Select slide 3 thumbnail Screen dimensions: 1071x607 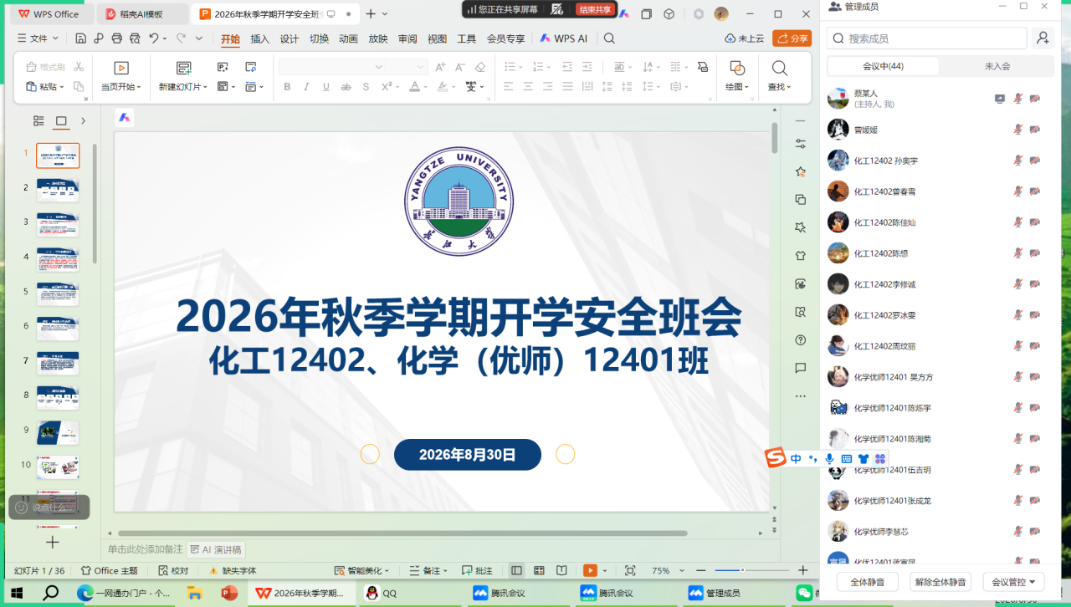tap(58, 224)
